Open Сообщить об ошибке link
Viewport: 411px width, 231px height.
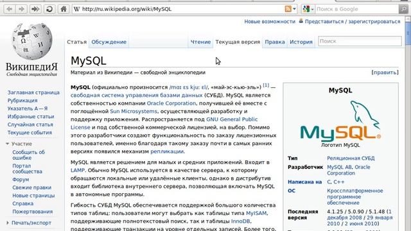[x=28, y=155]
